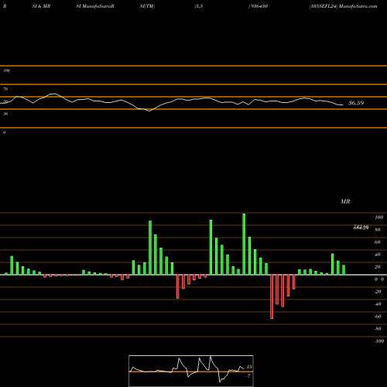Click the RSI 70 axis label

tap(5, 89)
